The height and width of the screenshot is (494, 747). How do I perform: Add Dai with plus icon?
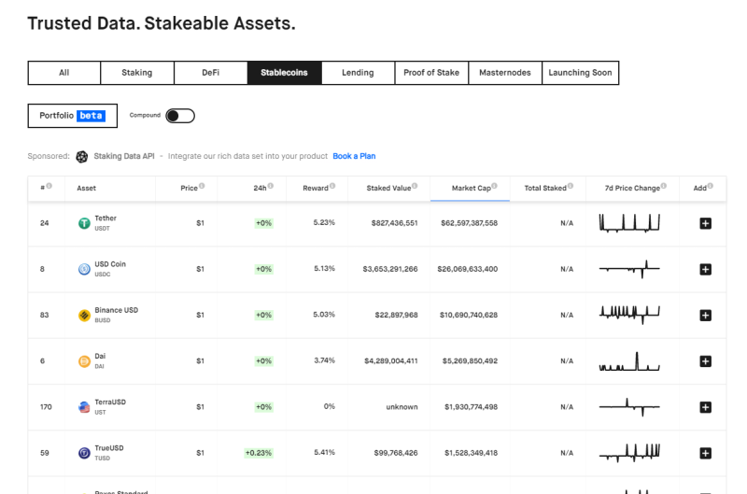[706, 361]
